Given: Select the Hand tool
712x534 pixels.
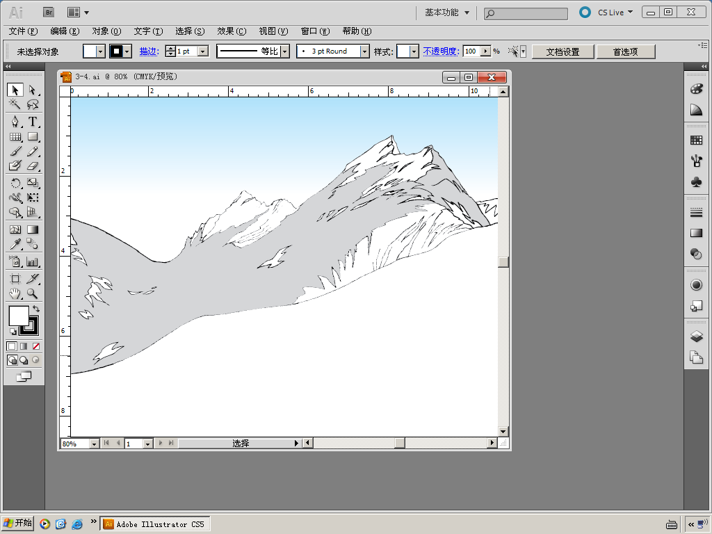Looking at the screenshot, I should [x=15, y=294].
